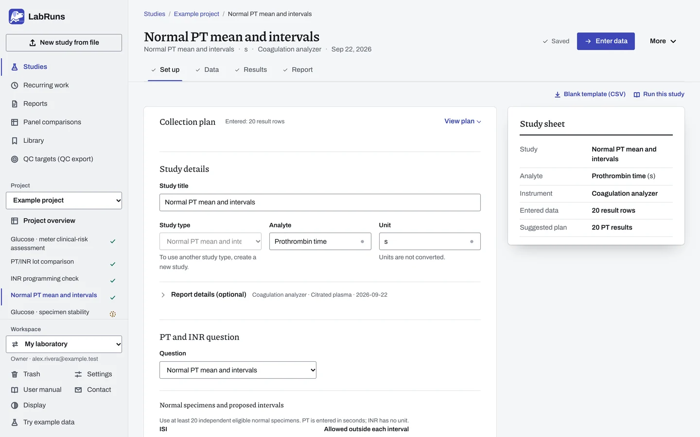Switch to the Results tab

[x=251, y=70]
